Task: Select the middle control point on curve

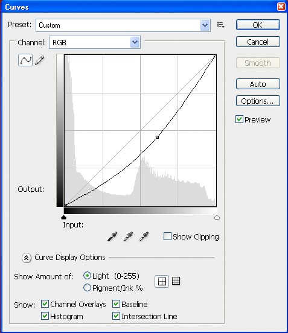Action: (158, 137)
